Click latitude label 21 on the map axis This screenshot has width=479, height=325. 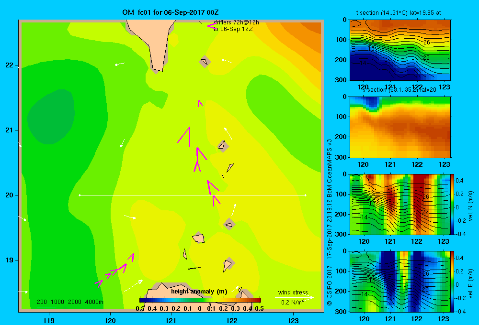tap(10, 130)
